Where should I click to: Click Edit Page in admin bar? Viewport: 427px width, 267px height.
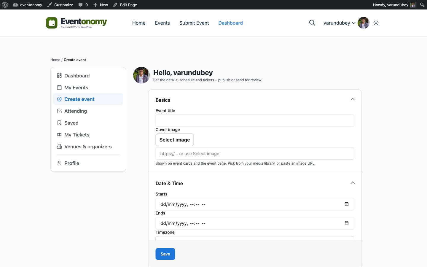125,5
